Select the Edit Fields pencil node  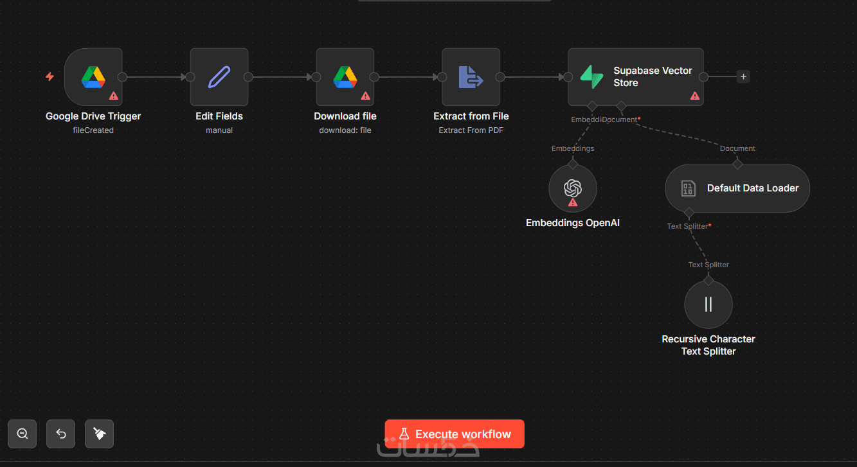point(219,77)
